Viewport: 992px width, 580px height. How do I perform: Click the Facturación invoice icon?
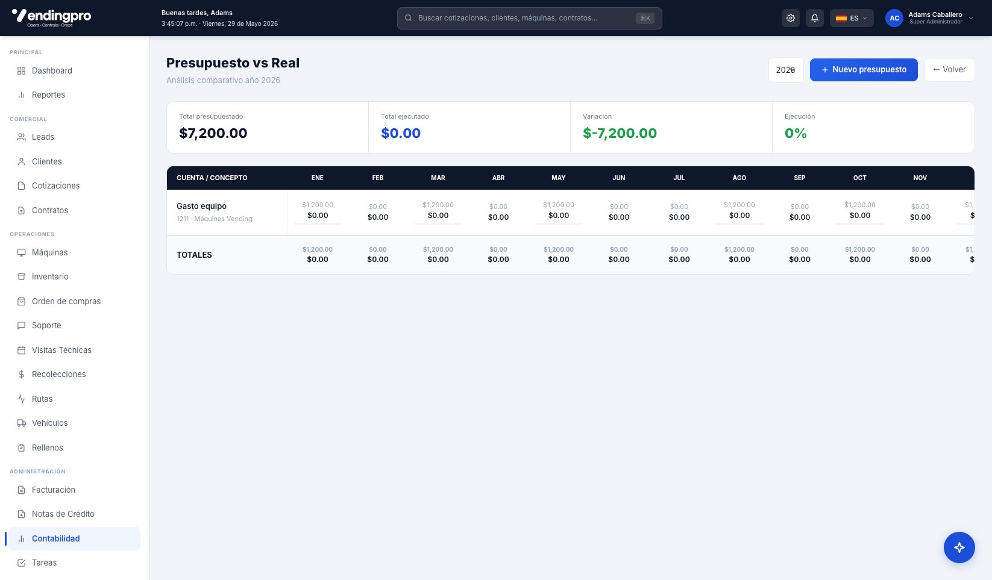pyautogui.click(x=21, y=490)
